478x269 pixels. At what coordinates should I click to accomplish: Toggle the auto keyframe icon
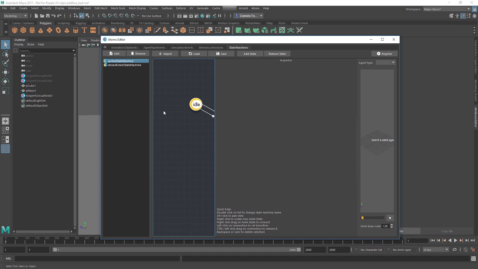[x=465, y=250]
